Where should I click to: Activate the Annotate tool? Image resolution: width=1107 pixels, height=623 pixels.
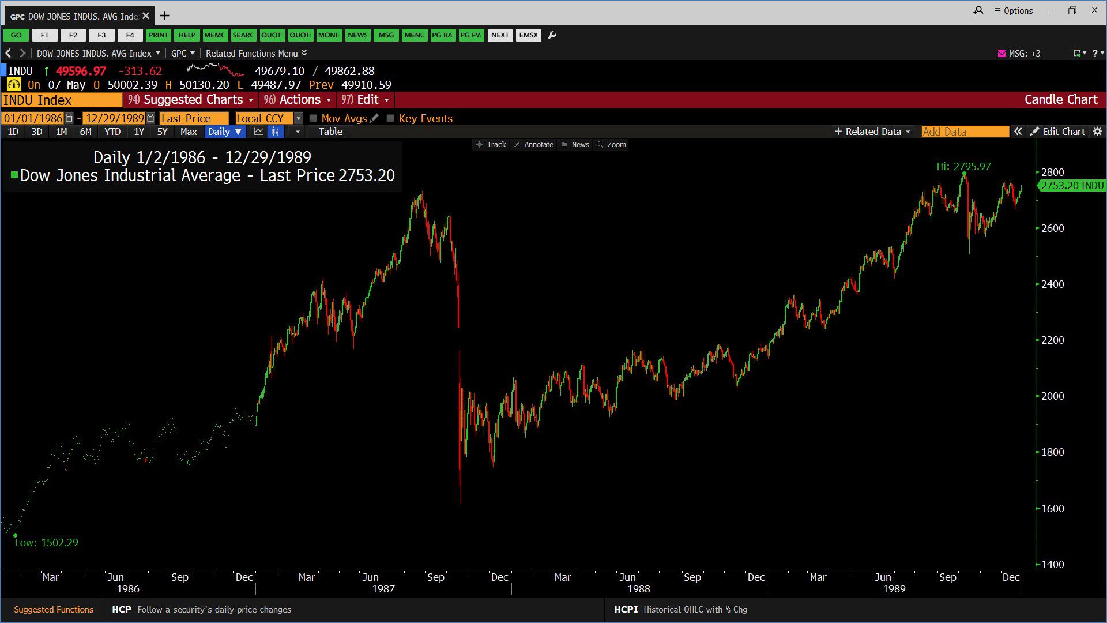(533, 144)
